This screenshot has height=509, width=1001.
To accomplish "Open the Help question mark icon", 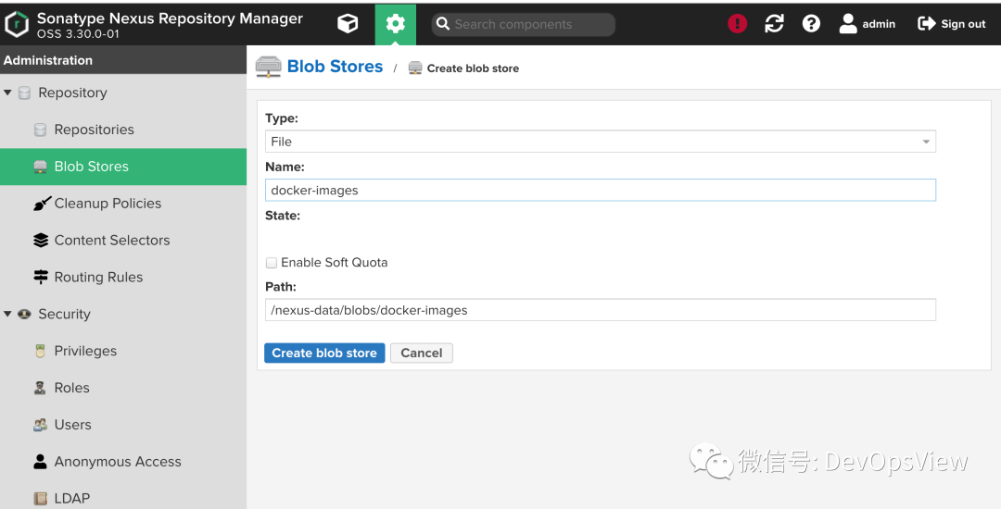I will (x=811, y=24).
